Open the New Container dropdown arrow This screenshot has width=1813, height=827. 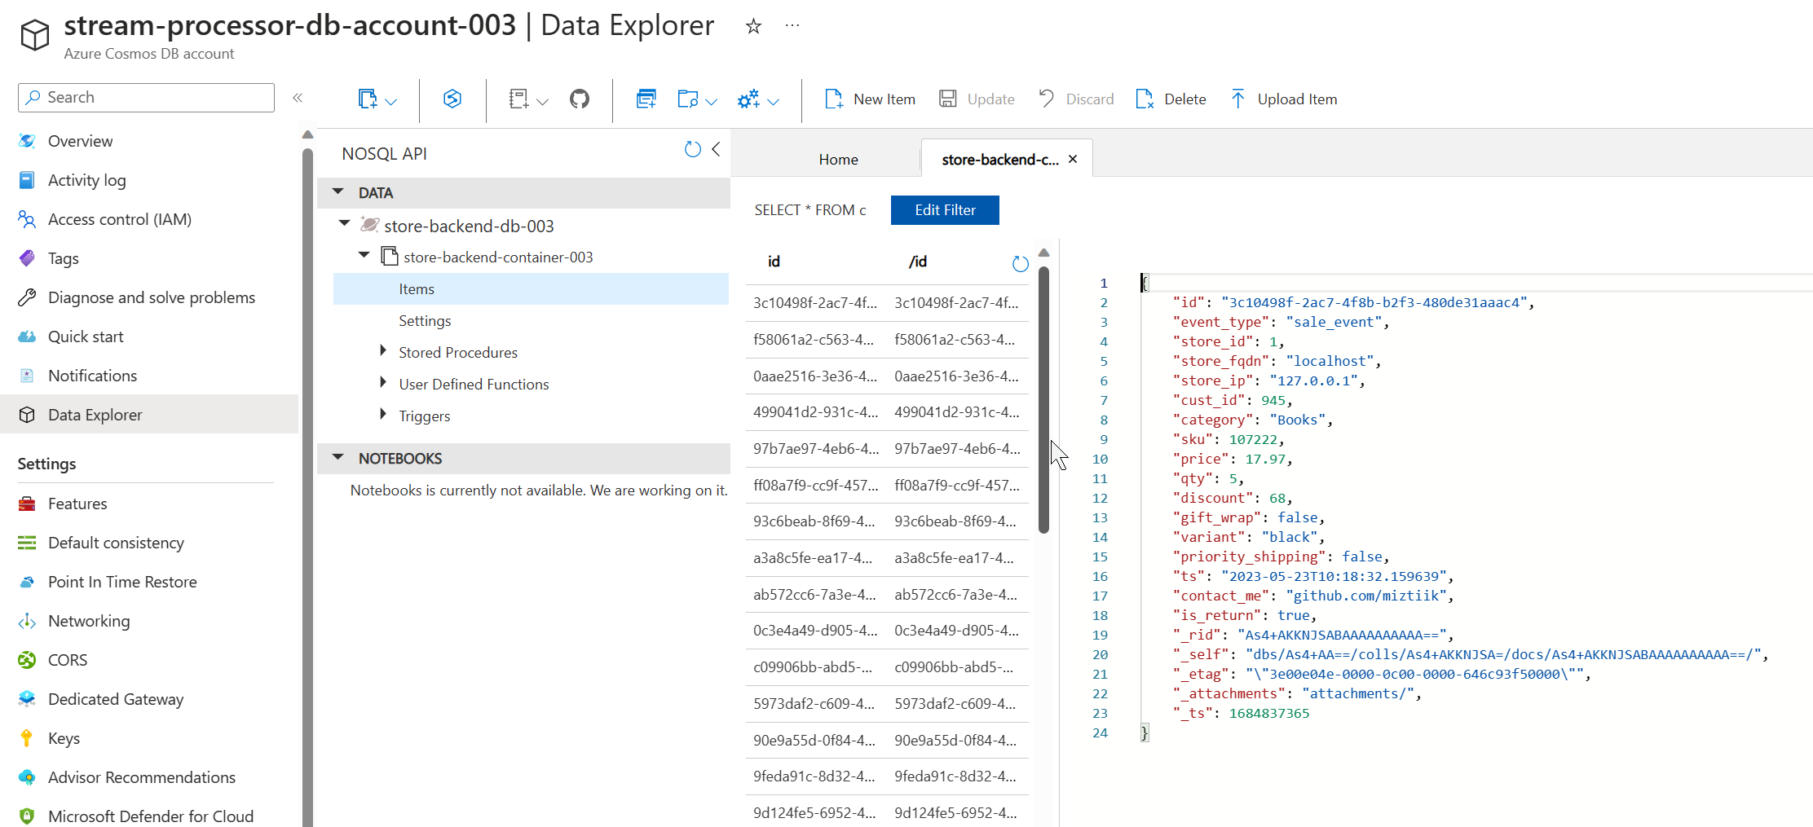(391, 102)
